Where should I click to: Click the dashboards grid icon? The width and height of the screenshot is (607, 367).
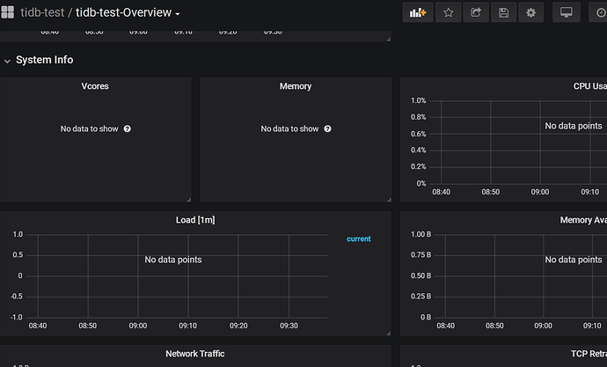click(9, 13)
